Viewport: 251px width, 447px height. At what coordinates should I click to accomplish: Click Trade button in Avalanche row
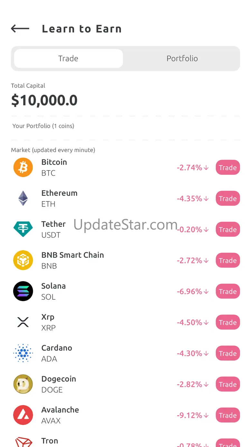(x=228, y=415)
